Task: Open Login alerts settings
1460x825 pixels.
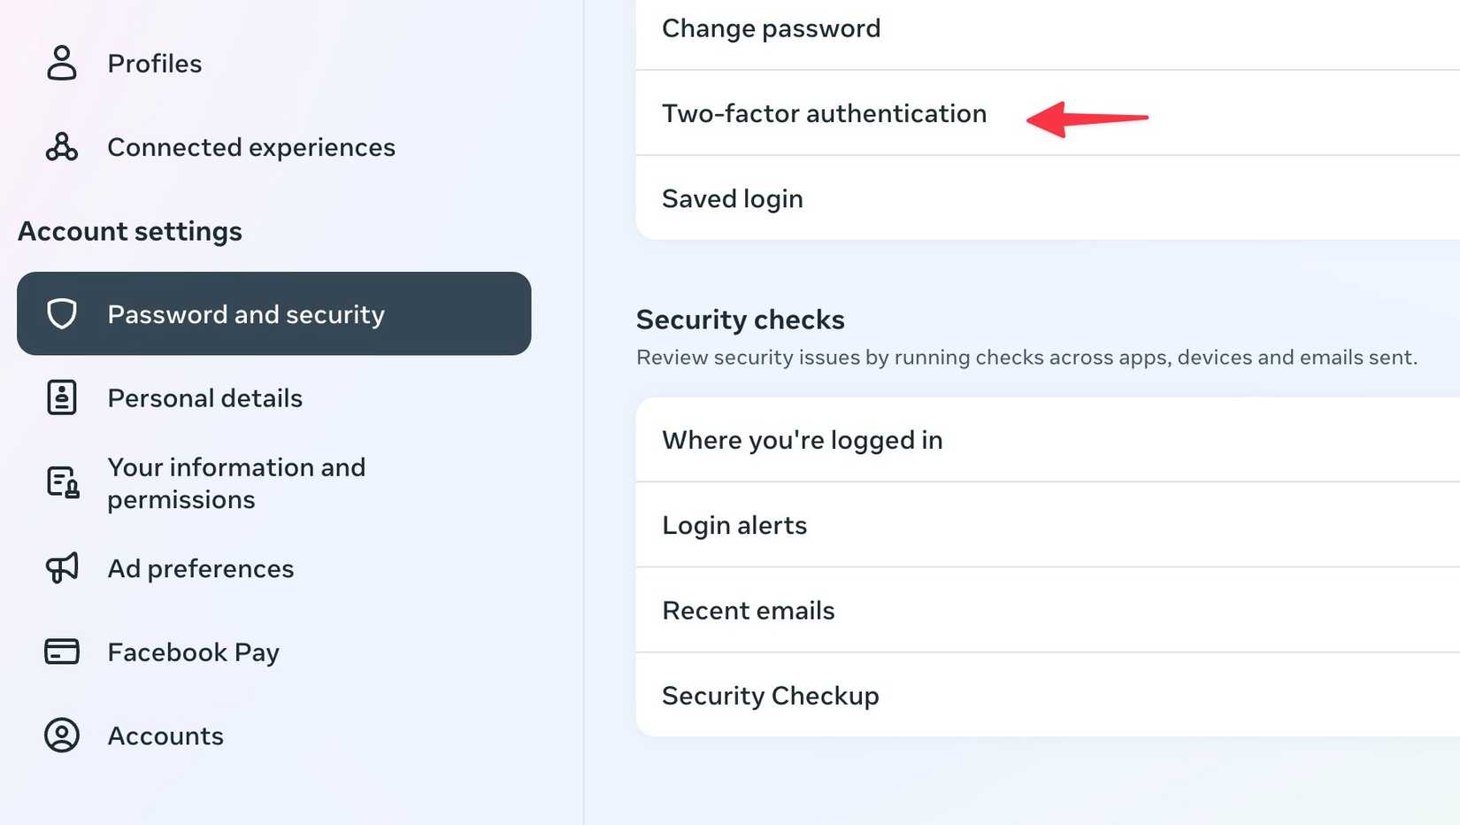Action: pyautogui.click(x=734, y=525)
